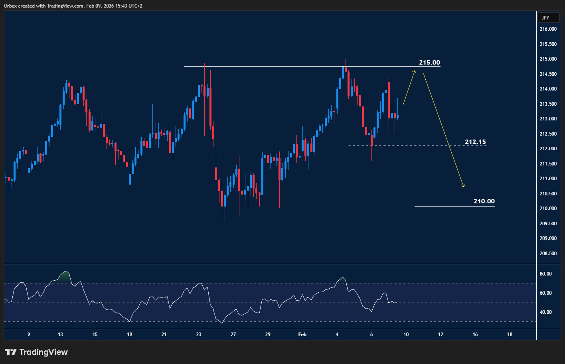Select the 212.15 dashed support label
Screen dimensions: 565x364
[475, 142]
